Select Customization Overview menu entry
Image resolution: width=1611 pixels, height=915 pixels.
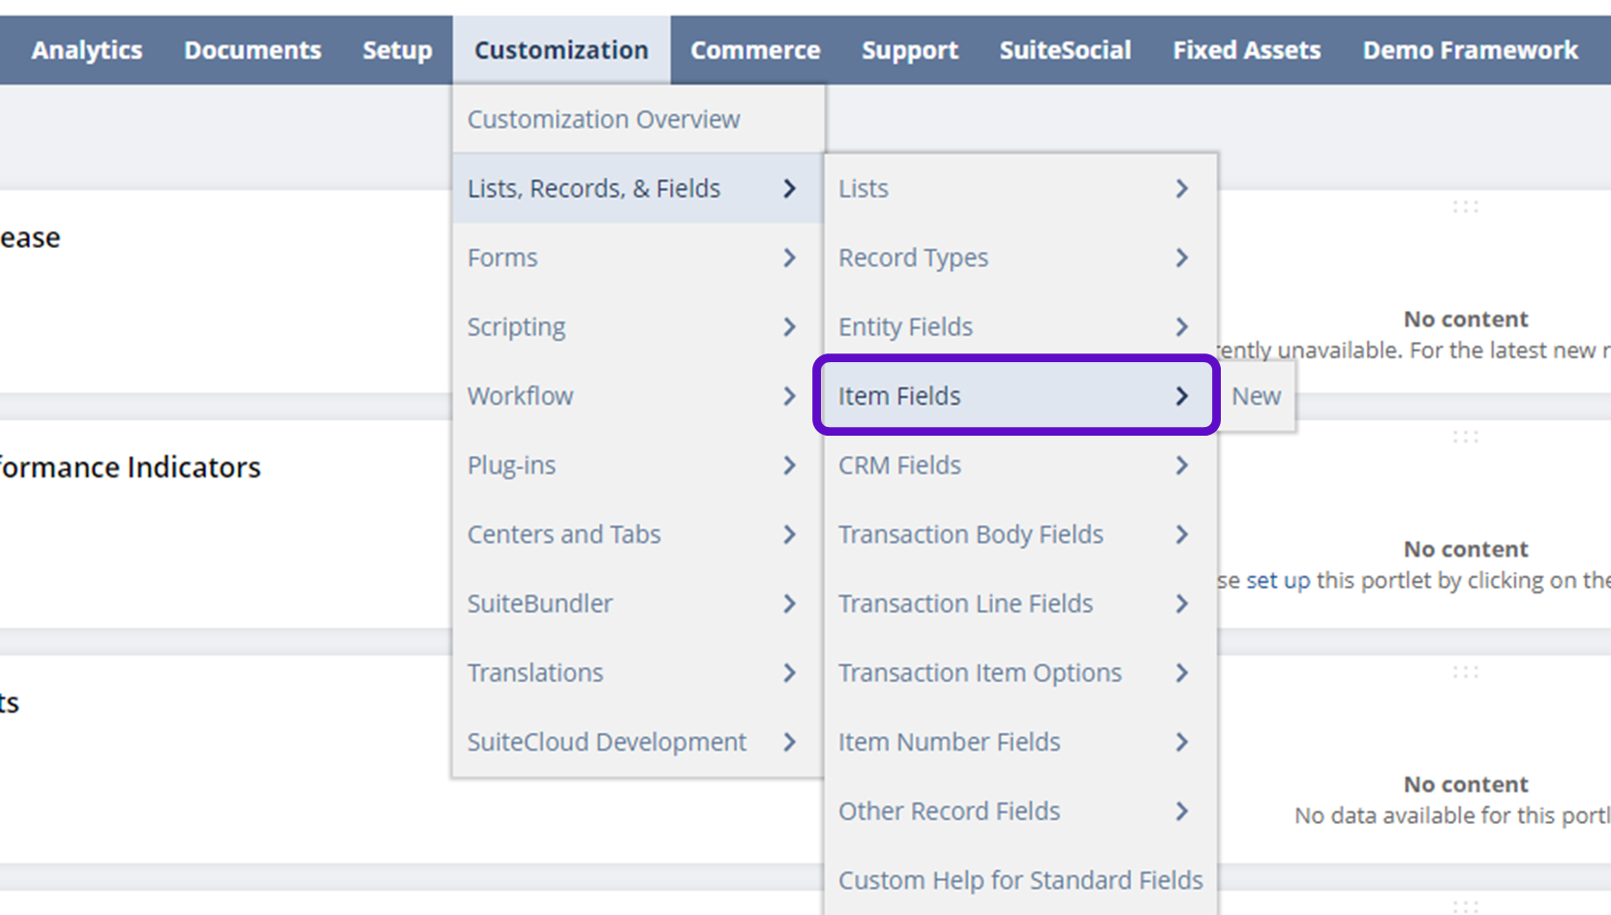click(x=603, y=119)
